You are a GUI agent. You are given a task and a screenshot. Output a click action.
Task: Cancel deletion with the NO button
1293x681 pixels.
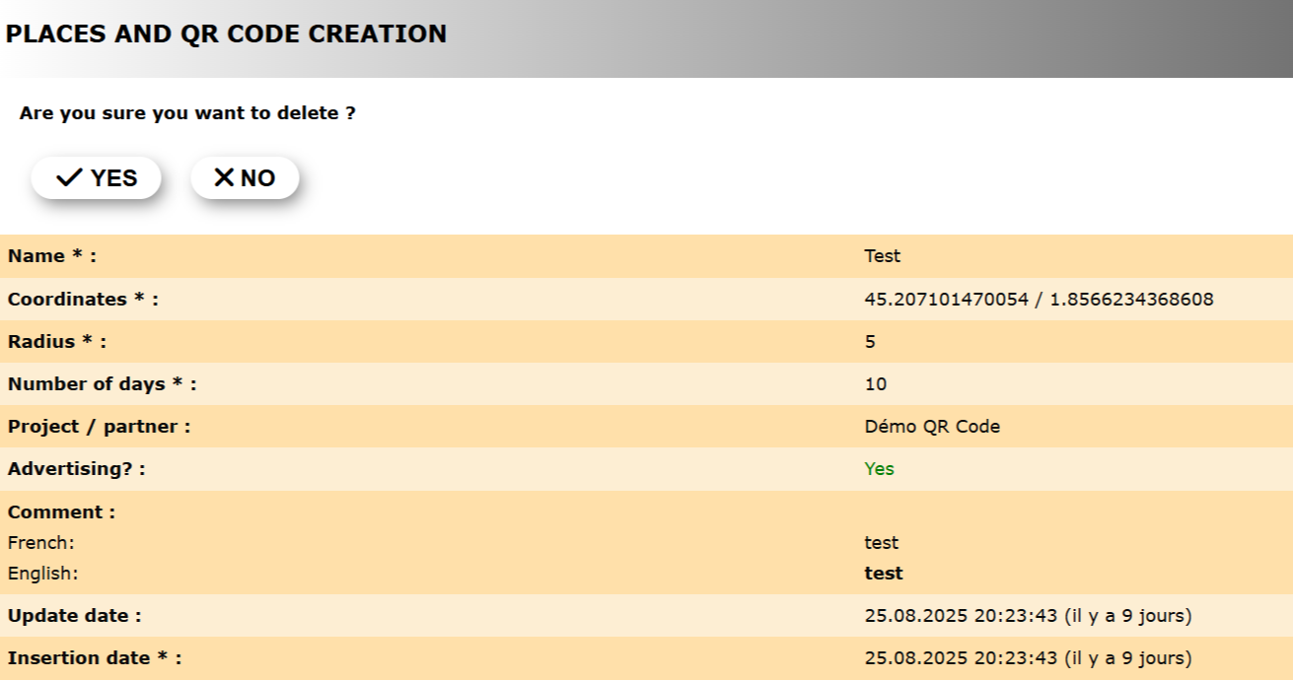(x=245, y=177)
